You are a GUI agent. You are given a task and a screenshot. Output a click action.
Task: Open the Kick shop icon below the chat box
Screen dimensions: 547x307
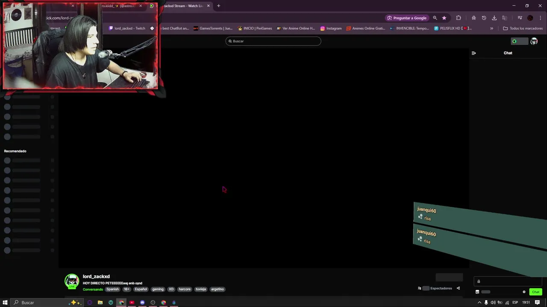[477, 292]
